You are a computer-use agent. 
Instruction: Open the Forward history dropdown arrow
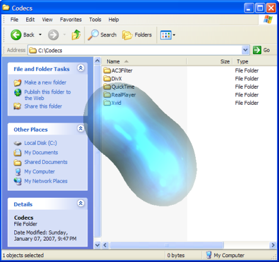click(64, 35)
